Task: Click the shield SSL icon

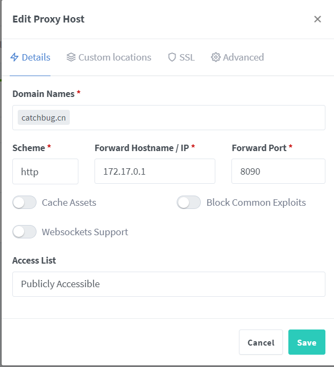Action: (x=172, y=57)
